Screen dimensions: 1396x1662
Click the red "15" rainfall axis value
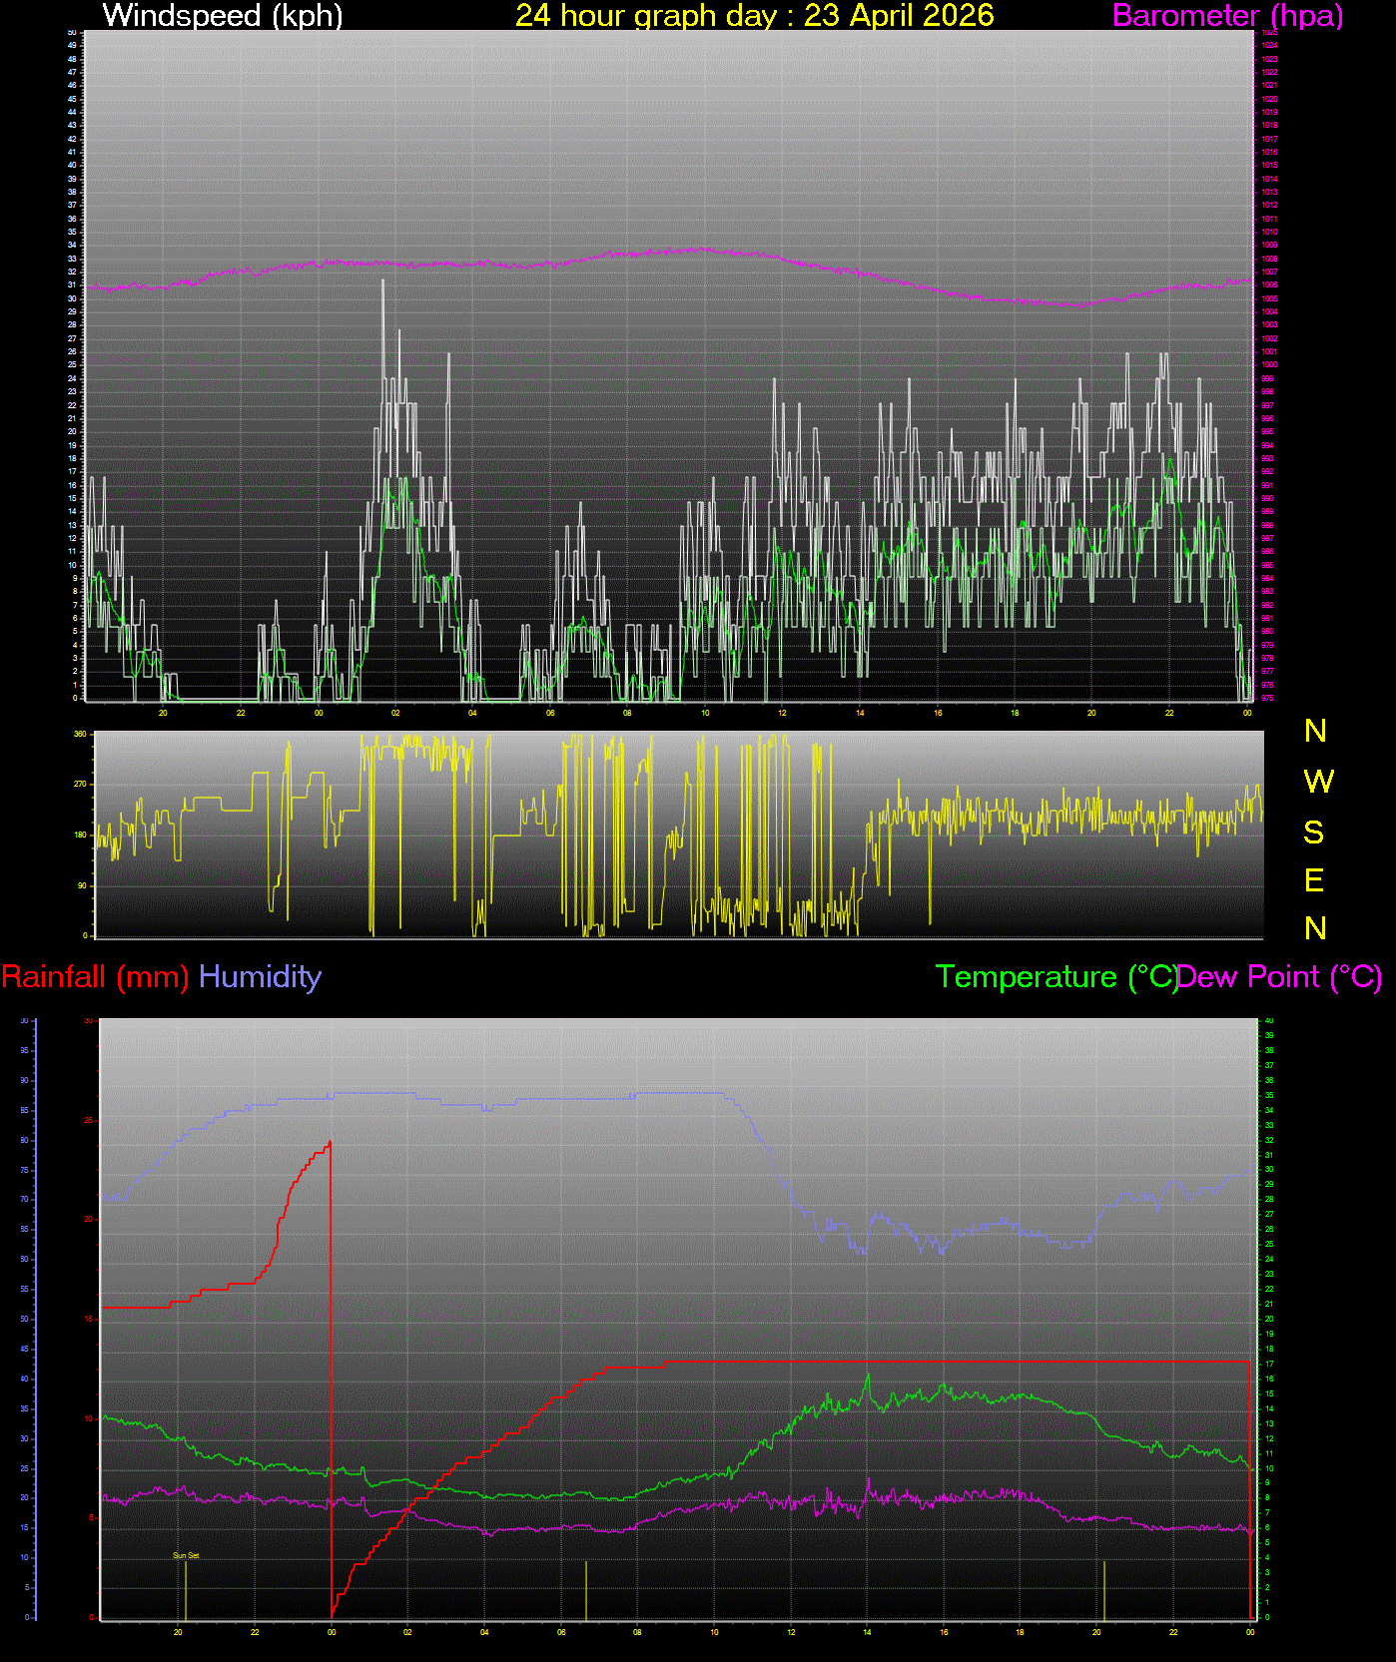pos(88,1319)
